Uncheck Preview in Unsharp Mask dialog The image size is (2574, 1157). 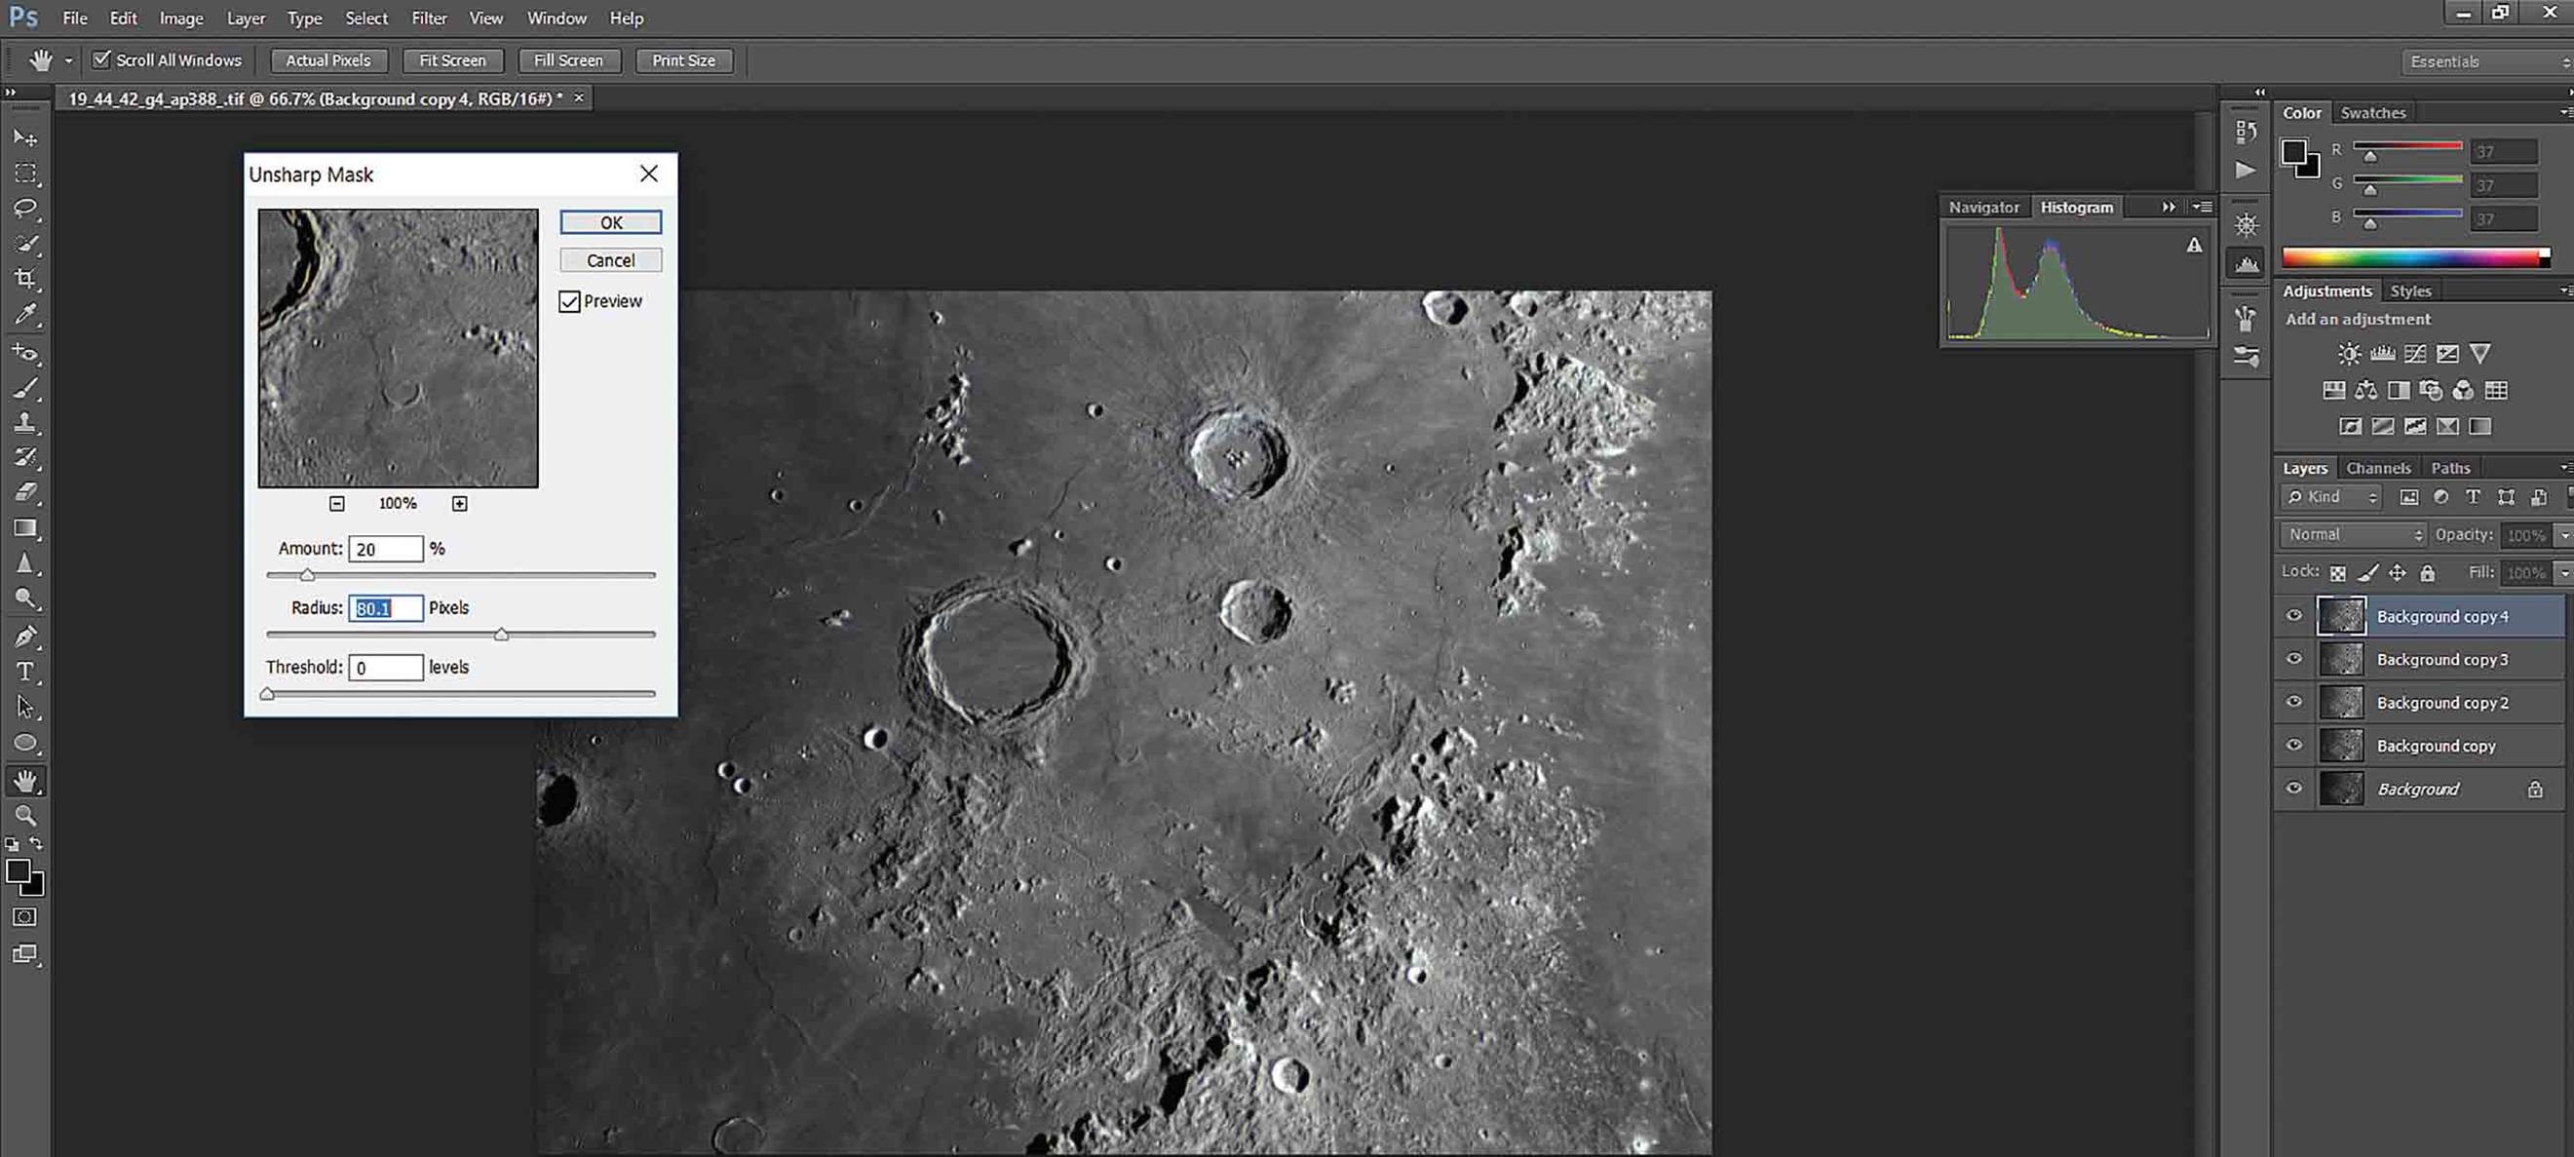click(x=569, y=302)
